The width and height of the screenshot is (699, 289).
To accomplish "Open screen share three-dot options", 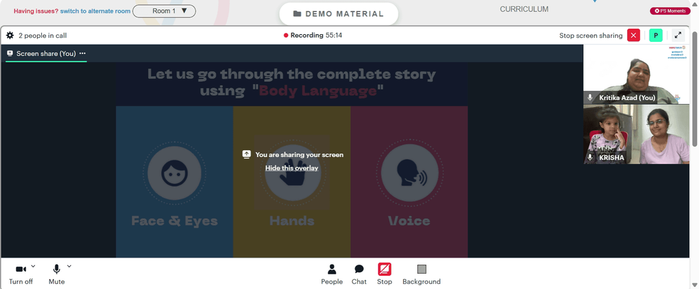I will (82, 54).
